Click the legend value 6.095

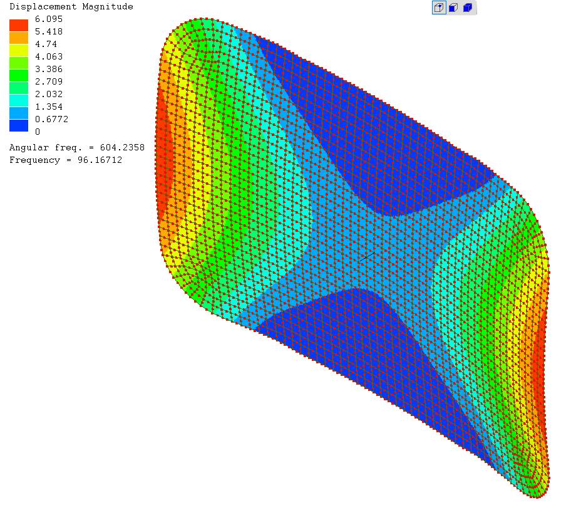point(49,19)
